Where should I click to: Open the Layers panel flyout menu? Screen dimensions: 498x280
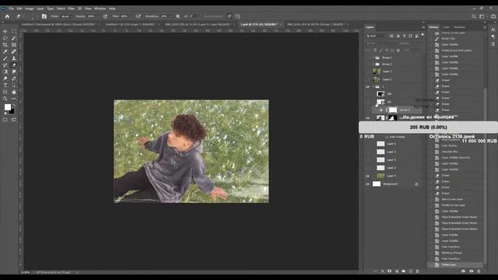(423, 27)
